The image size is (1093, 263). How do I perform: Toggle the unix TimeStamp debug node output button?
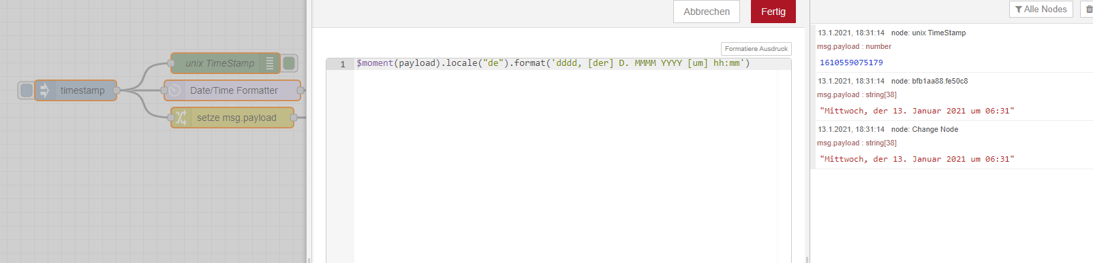[x=289, y=63]
